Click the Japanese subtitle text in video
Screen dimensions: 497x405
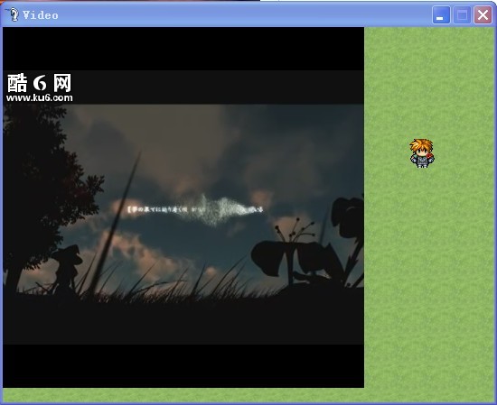point(195,209)
